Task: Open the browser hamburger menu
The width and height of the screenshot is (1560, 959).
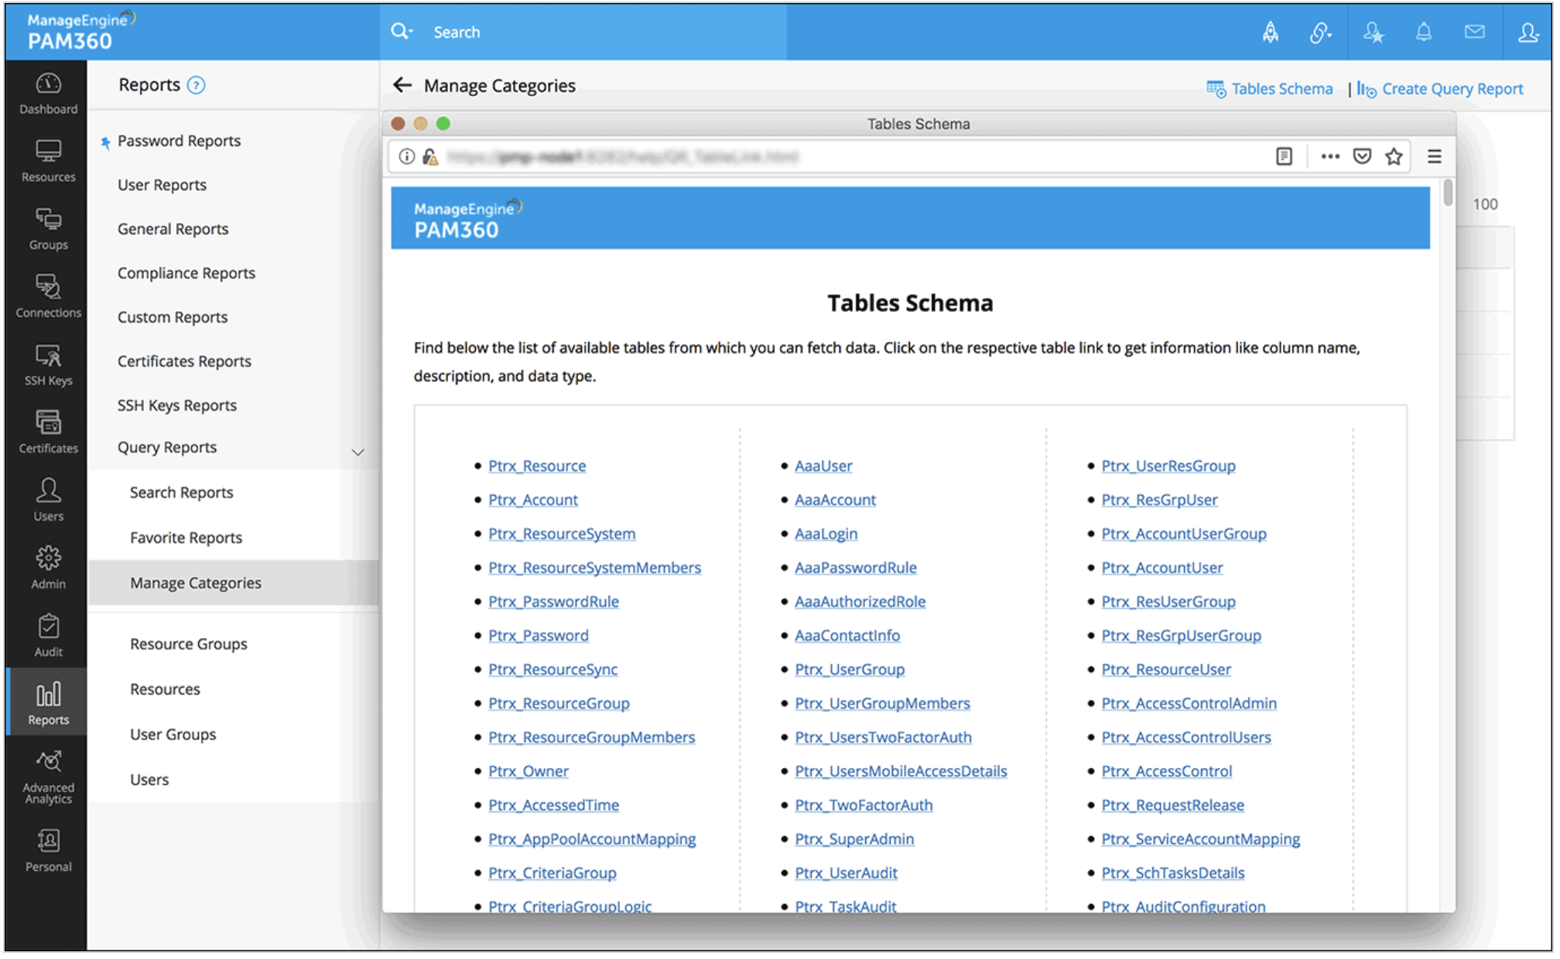Action: (x=1434, y=157)
